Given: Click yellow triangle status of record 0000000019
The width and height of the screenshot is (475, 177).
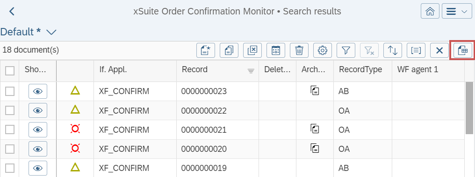Looking at the screenshot, I should 75,167.
